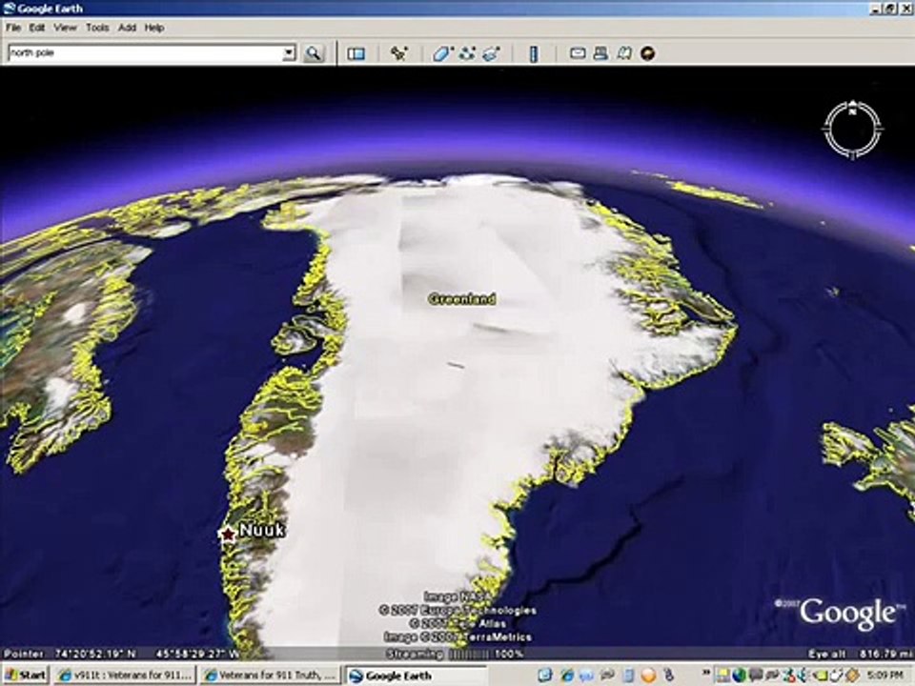
Task: Click the magnifying glass search button
Action: point(314,53)
